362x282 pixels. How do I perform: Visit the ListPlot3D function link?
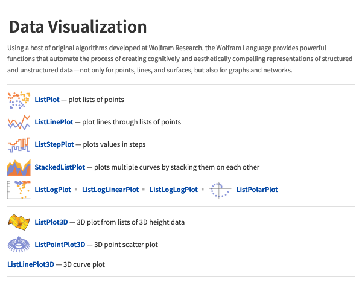pos(51,222)
